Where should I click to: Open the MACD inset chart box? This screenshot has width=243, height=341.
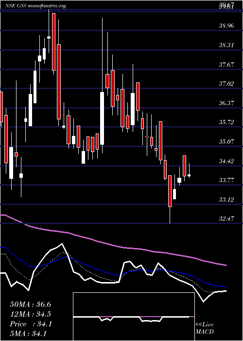tap(134, 317)
